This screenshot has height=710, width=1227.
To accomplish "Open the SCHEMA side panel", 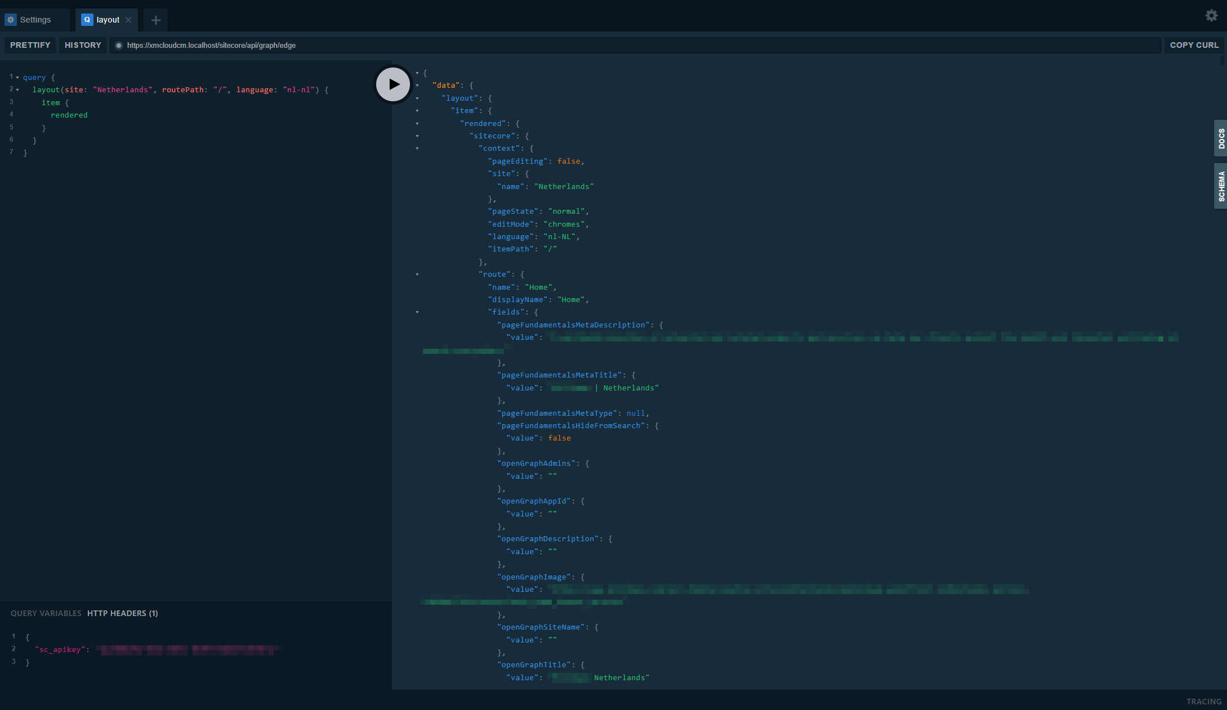I will 1221,186.
